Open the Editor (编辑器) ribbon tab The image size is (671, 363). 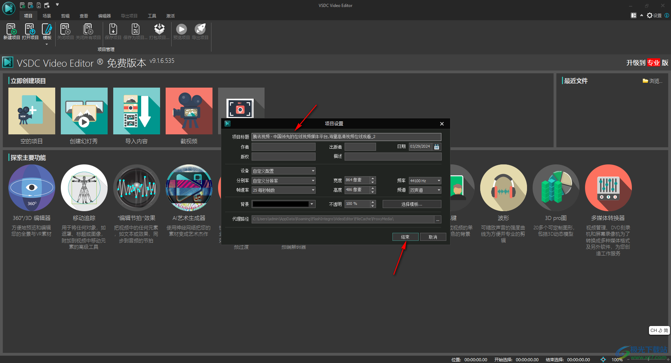pos(104,16)
